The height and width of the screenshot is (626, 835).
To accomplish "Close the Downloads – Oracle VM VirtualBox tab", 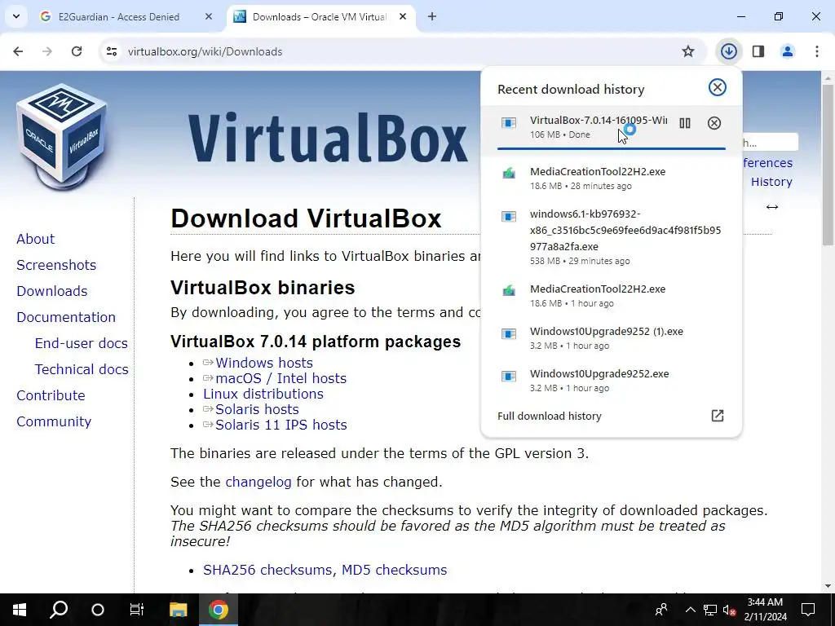I will [x=403, y=16].
